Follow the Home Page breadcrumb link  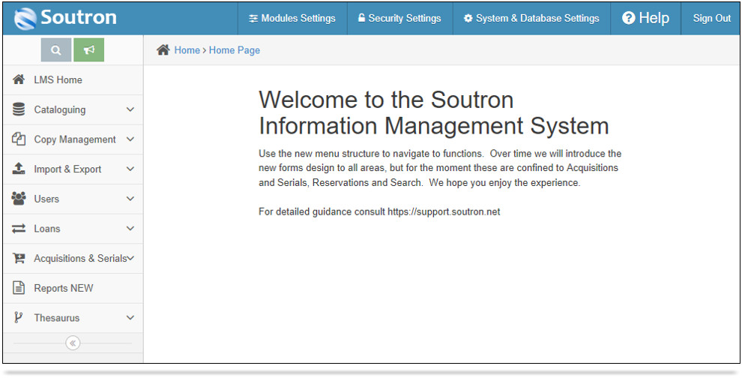tap(235, 50)
